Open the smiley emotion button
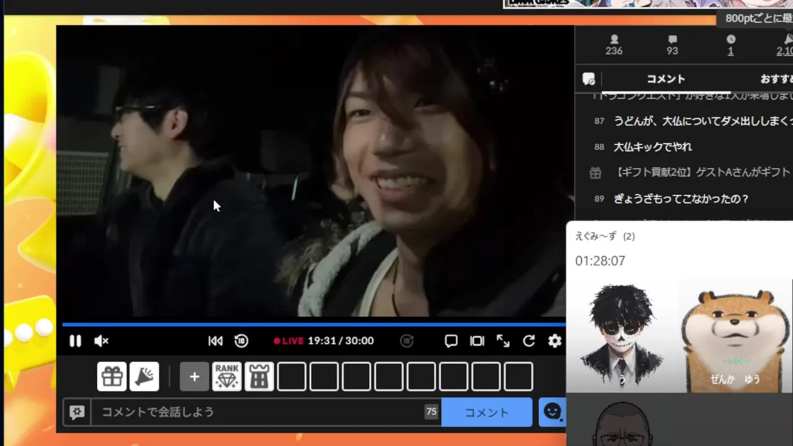793x446 pixels. coord(552,412)
